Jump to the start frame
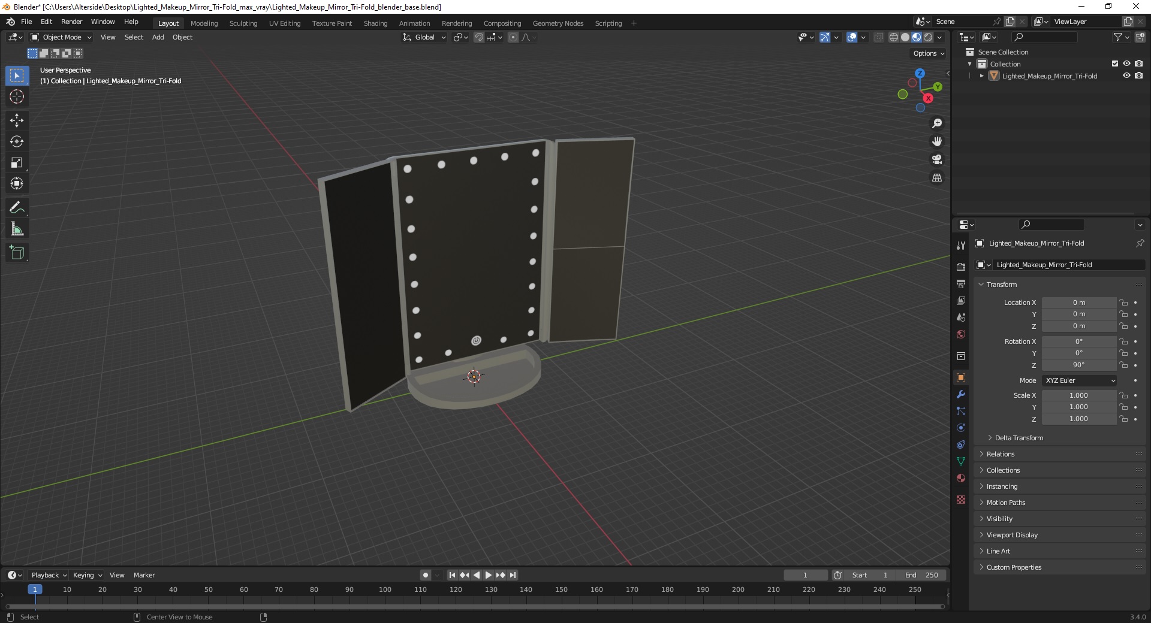The width and height of the screenshot is (1151, 623). pos(453,575)
